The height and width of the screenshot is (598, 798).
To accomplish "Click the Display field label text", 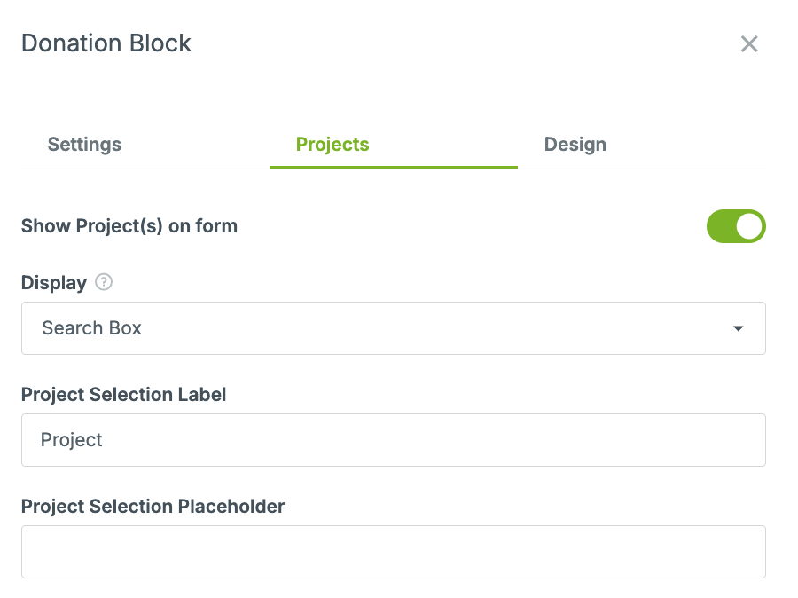I will [x=54, y=283].
